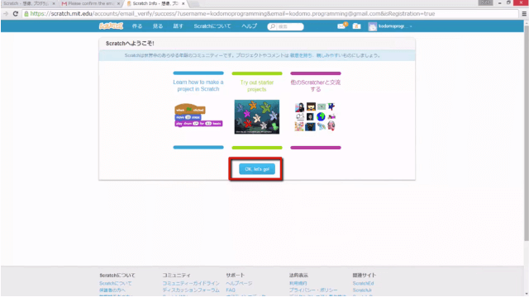Click the 敬意を持ち link in the blue banner
The image size is (529, 297).
pyautogui.click(x=301, y=55)
